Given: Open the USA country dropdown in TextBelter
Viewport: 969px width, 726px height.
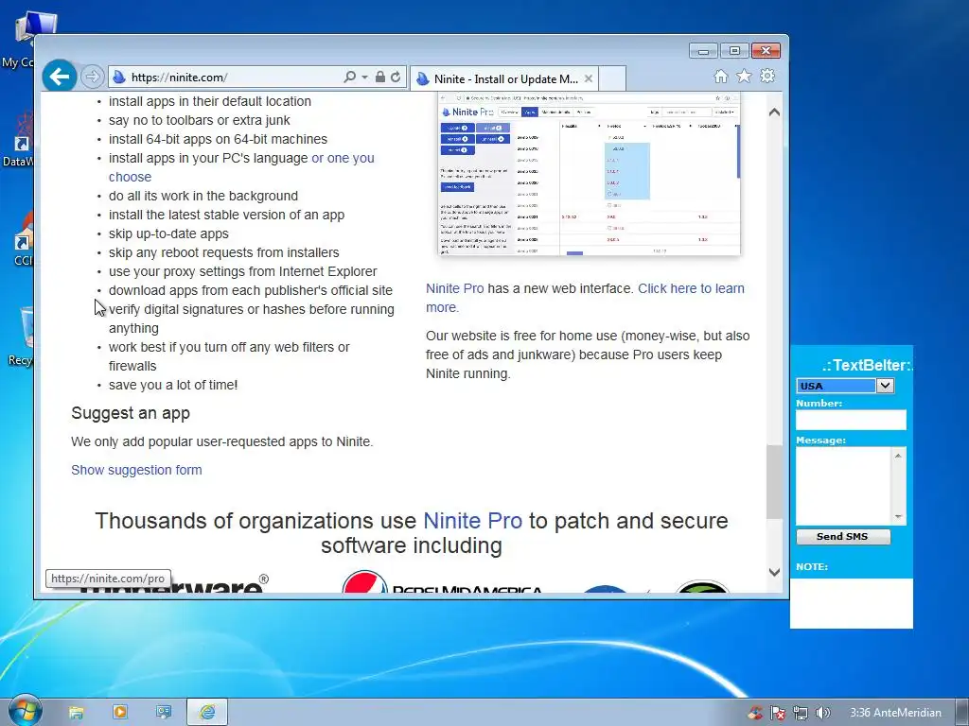Looking at the screenshot, I should click(885, 386).
